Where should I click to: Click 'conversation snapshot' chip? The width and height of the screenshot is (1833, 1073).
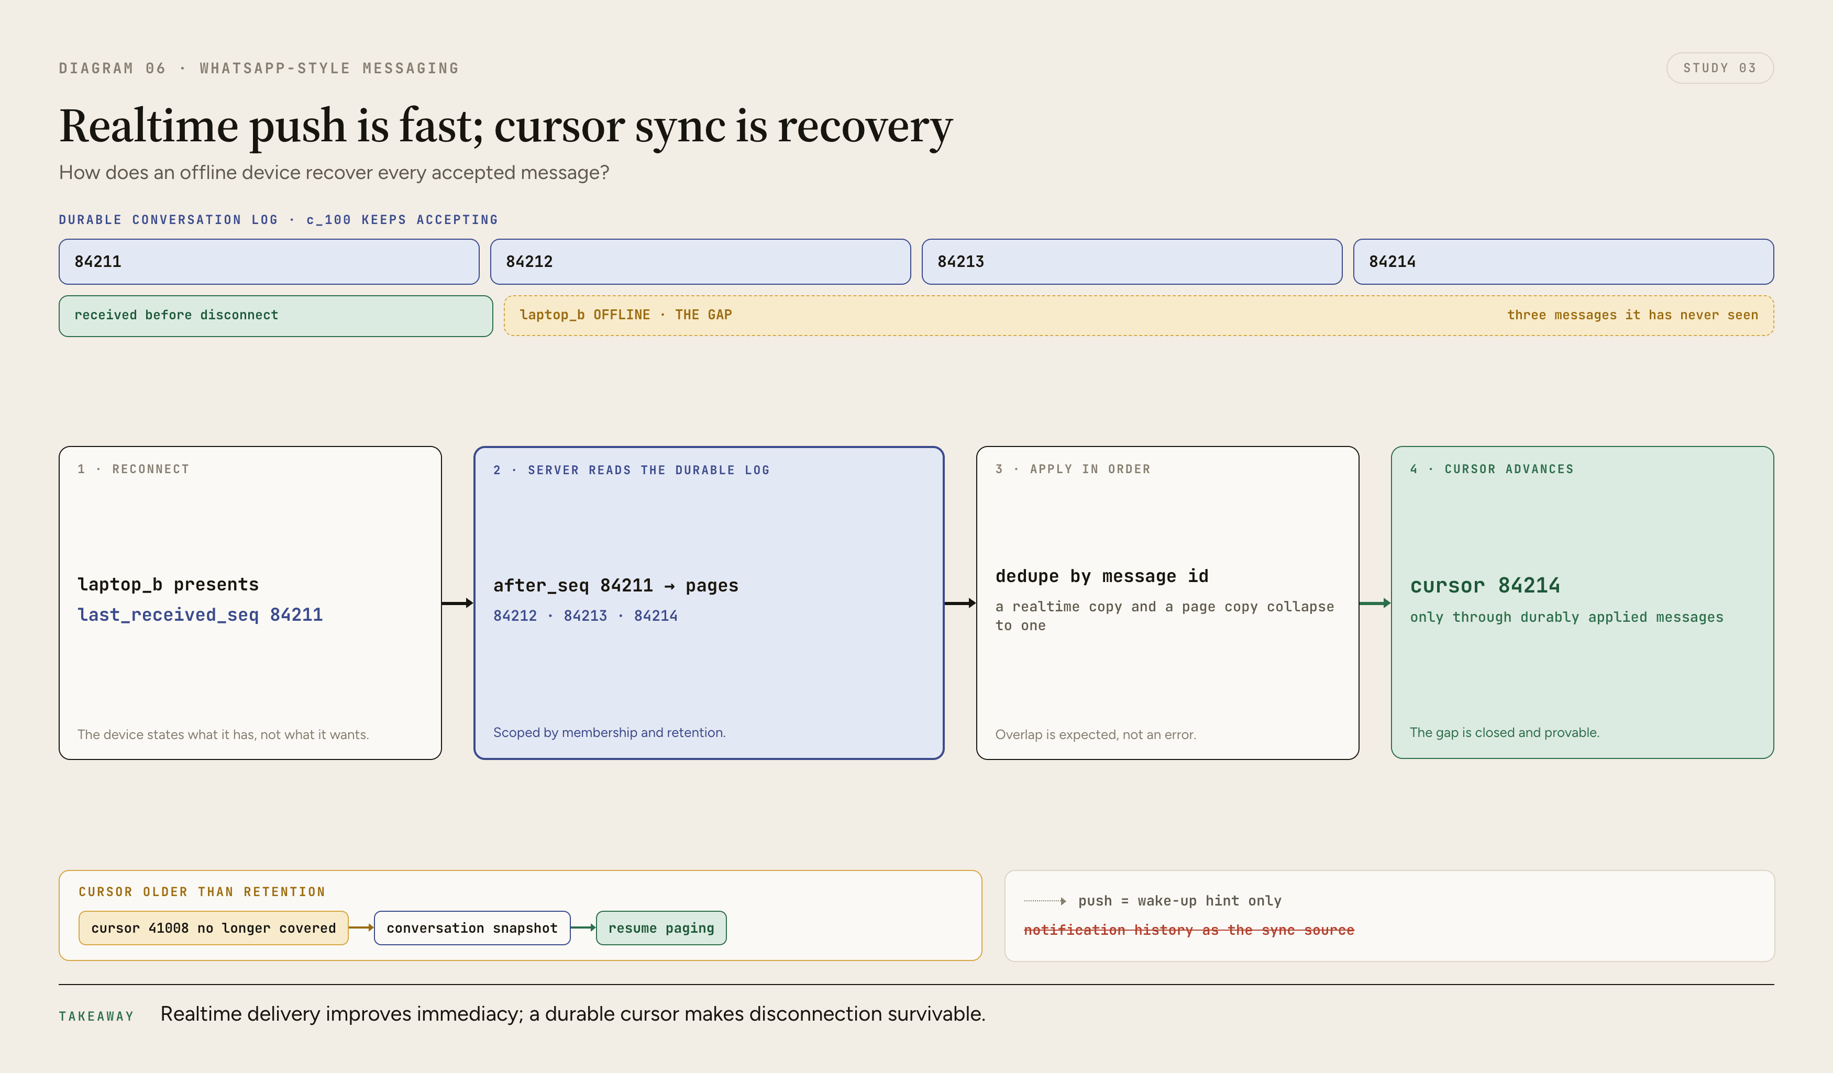pyautogui.click(x=472, y=929)
